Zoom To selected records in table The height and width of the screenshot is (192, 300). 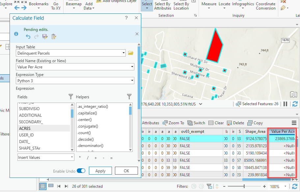(x=173, y=123)
